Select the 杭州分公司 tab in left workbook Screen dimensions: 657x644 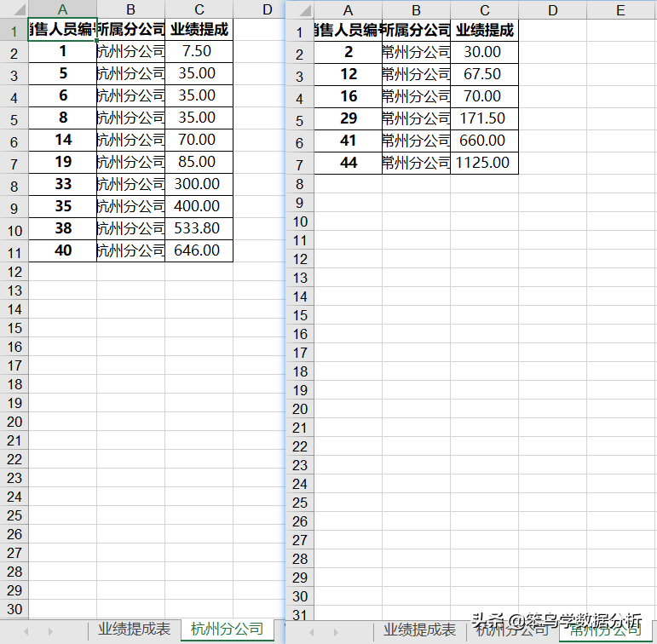coord(228,630)
